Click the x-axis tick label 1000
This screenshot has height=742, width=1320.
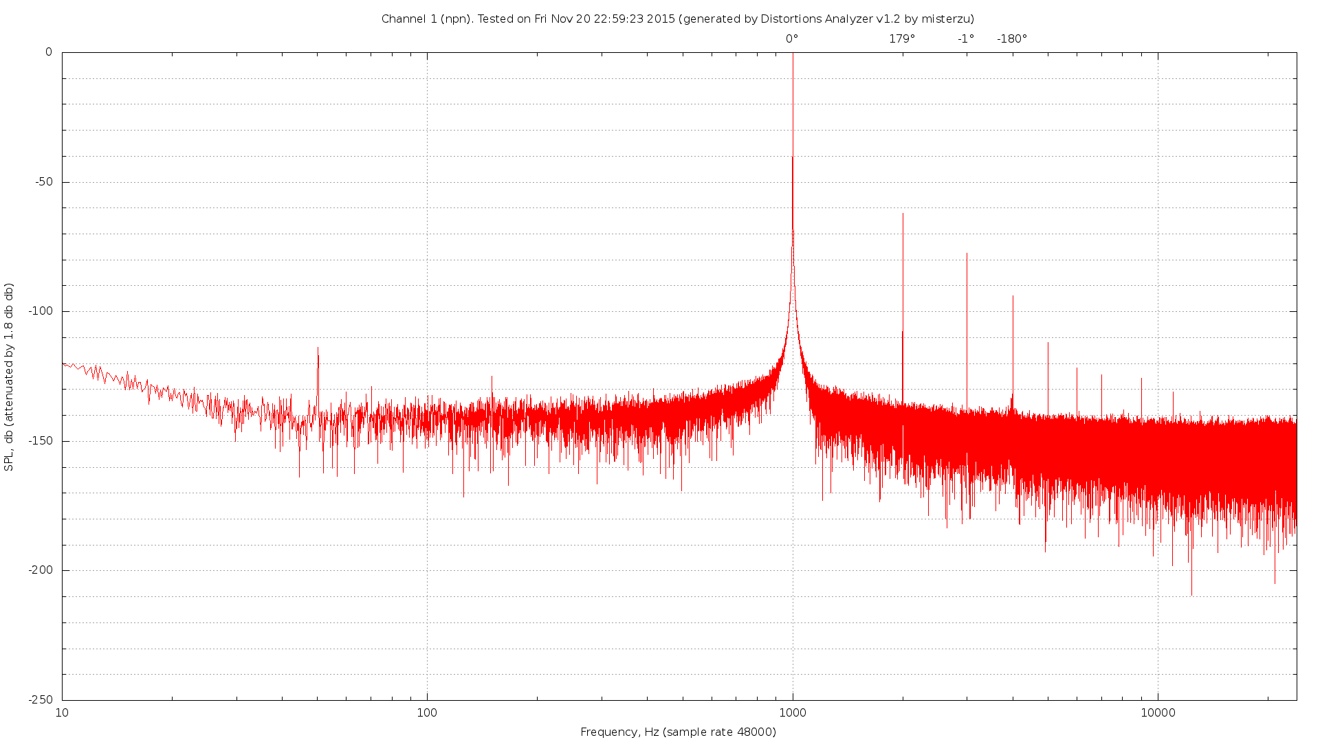point(793,712)
